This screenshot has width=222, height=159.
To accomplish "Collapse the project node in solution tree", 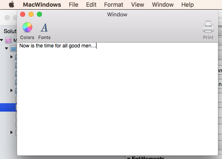I will [x=7, y=48].
